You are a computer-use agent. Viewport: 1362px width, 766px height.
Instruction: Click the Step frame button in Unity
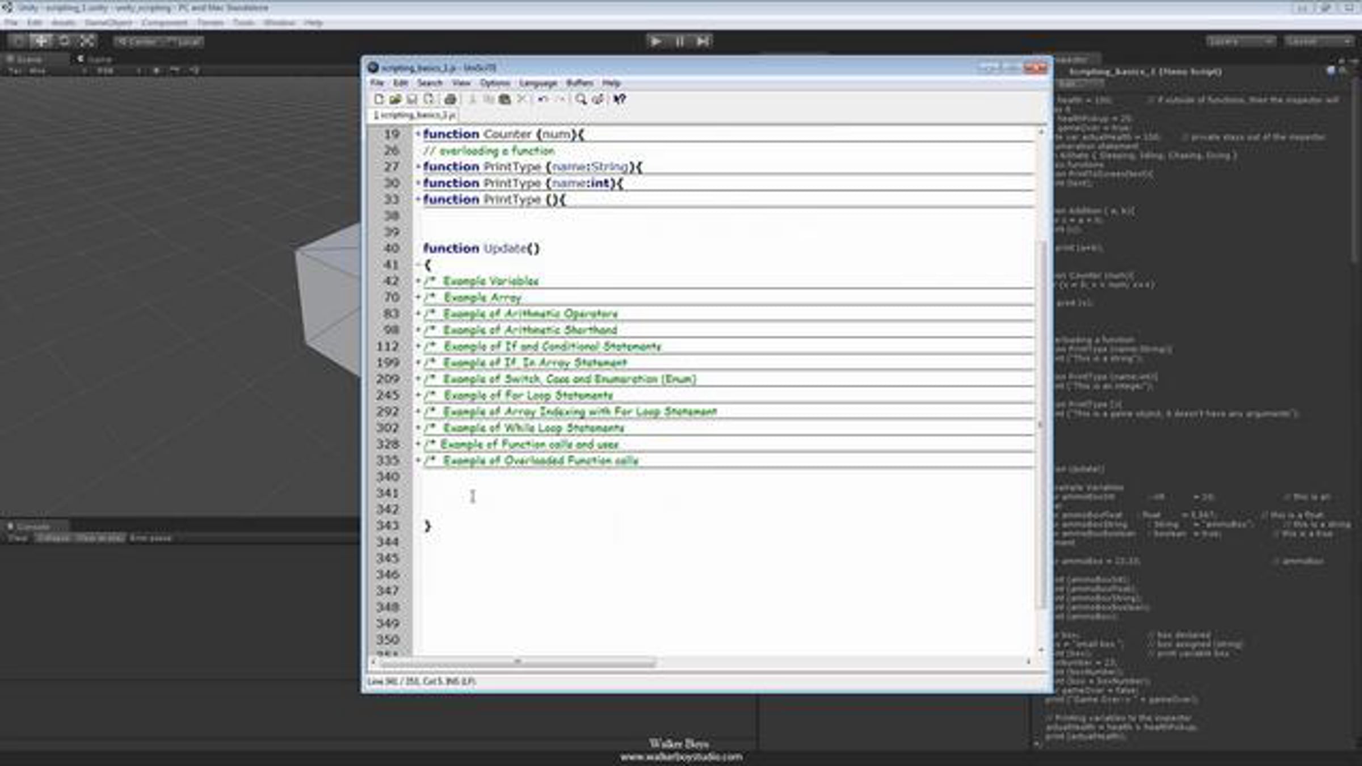tap(703, 41)
